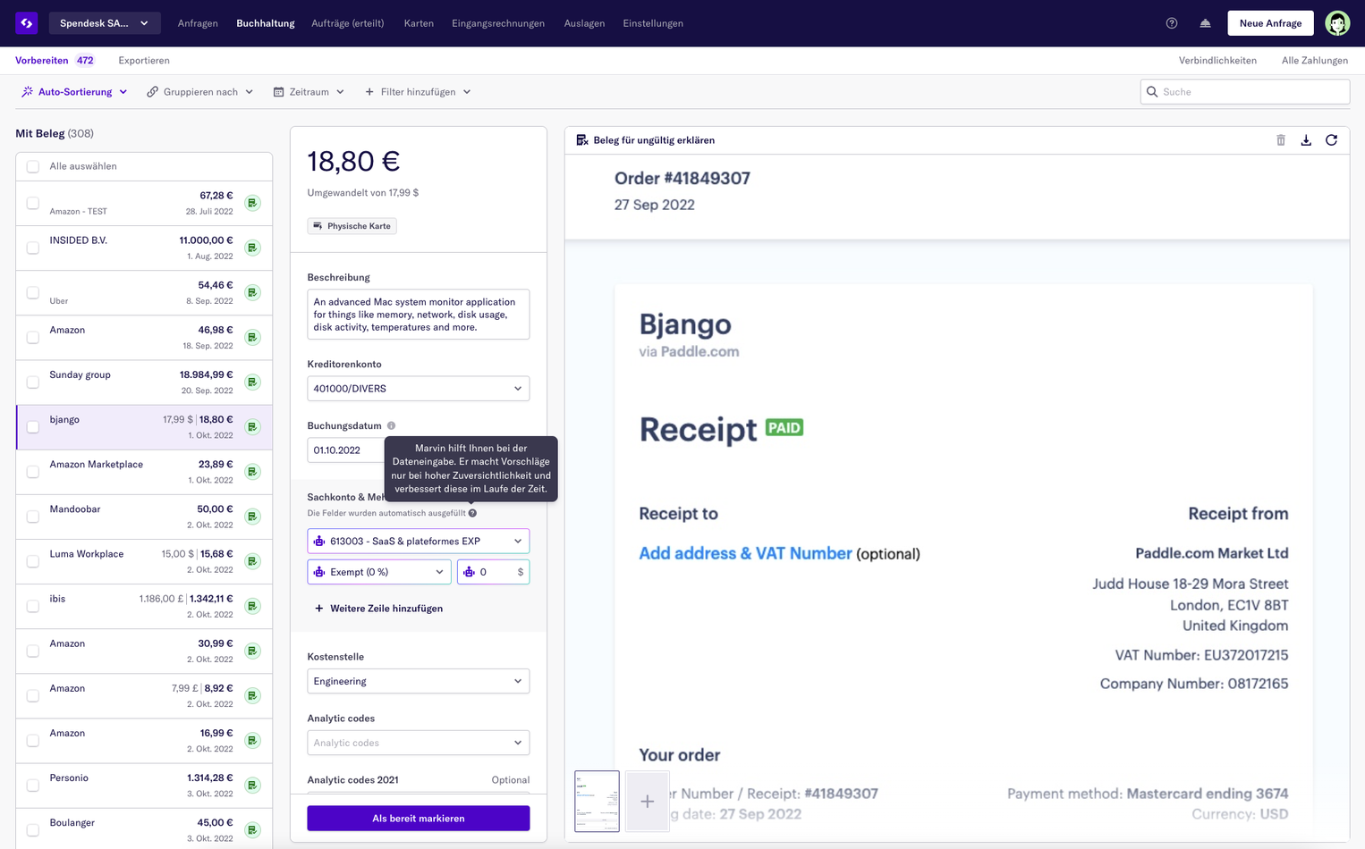
Task: Open the Zeitraum date filter
Action: (309, 92)
